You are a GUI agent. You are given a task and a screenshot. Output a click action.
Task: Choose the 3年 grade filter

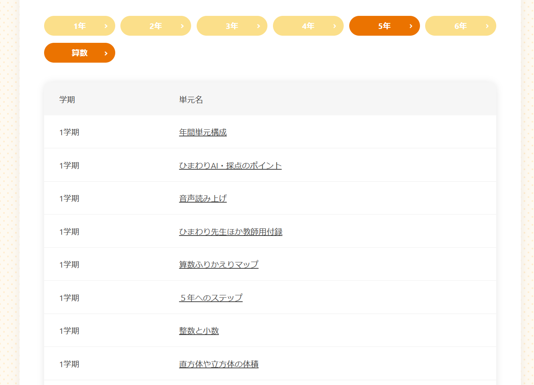pyautogui.click(x=232, y=26)
